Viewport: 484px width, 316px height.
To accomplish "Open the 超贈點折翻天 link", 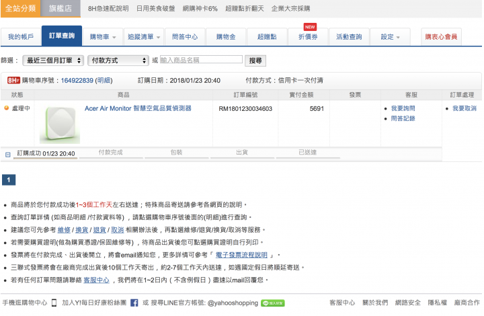I will (x=245, y=9).
